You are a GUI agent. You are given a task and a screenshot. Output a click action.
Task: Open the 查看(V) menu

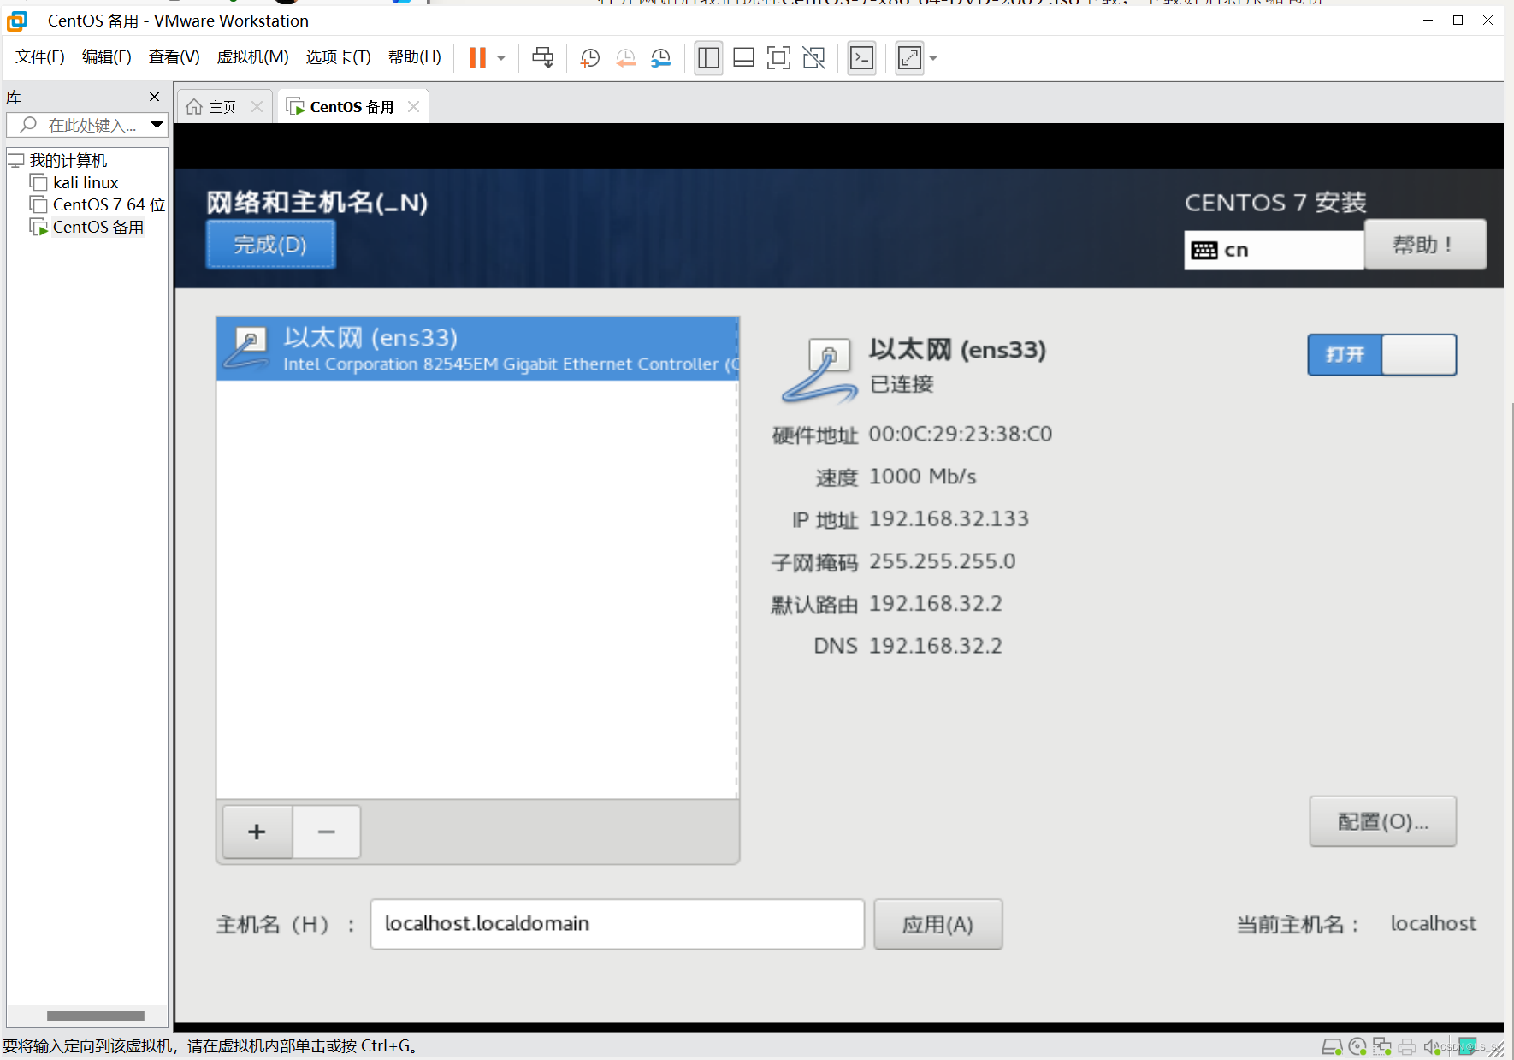click(x=174, y=56)
